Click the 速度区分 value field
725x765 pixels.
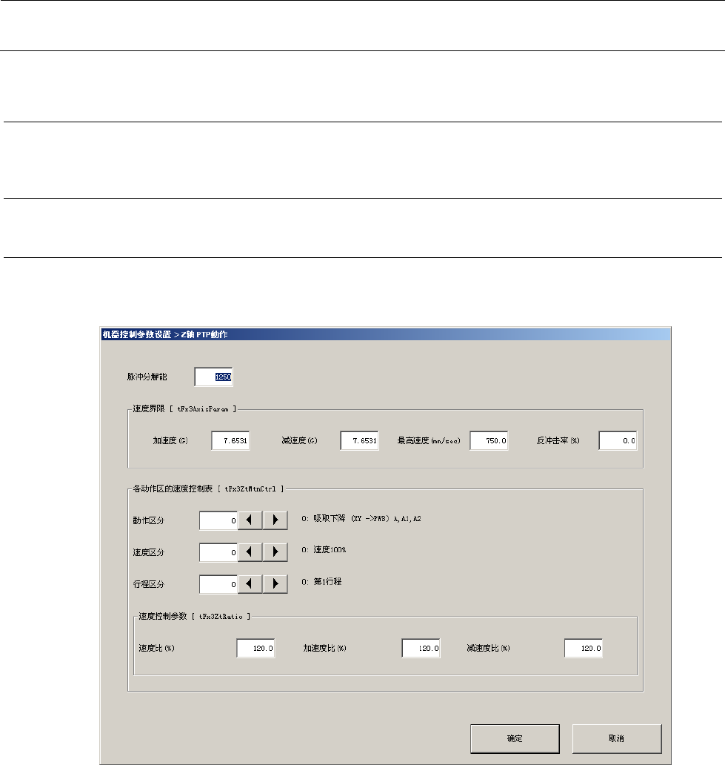(218, 552)
